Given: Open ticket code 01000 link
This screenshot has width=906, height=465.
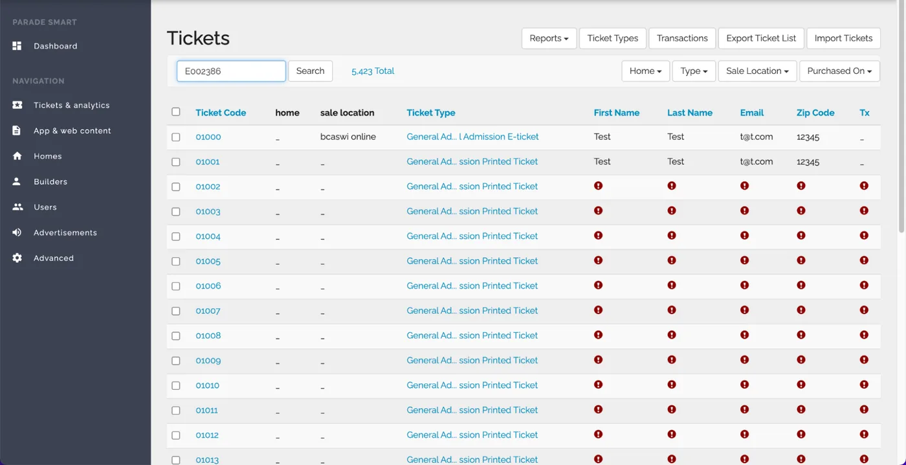Looking at the screenshot, I should click(x=208, y=137).
